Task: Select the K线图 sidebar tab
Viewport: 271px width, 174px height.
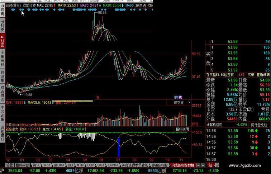Action: [3, 41]
